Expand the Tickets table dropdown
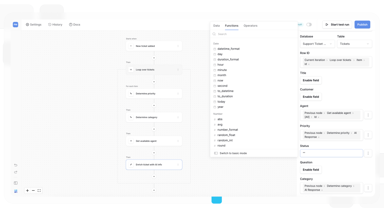Screen dimensions: 384x216 tap(355, 44)
